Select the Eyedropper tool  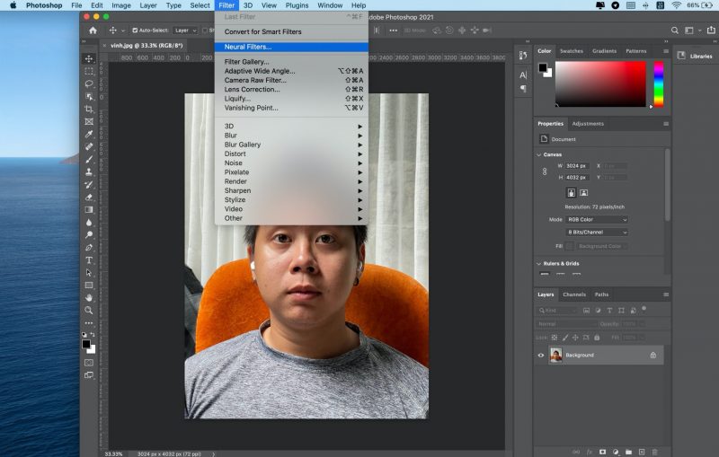(89, 134)
